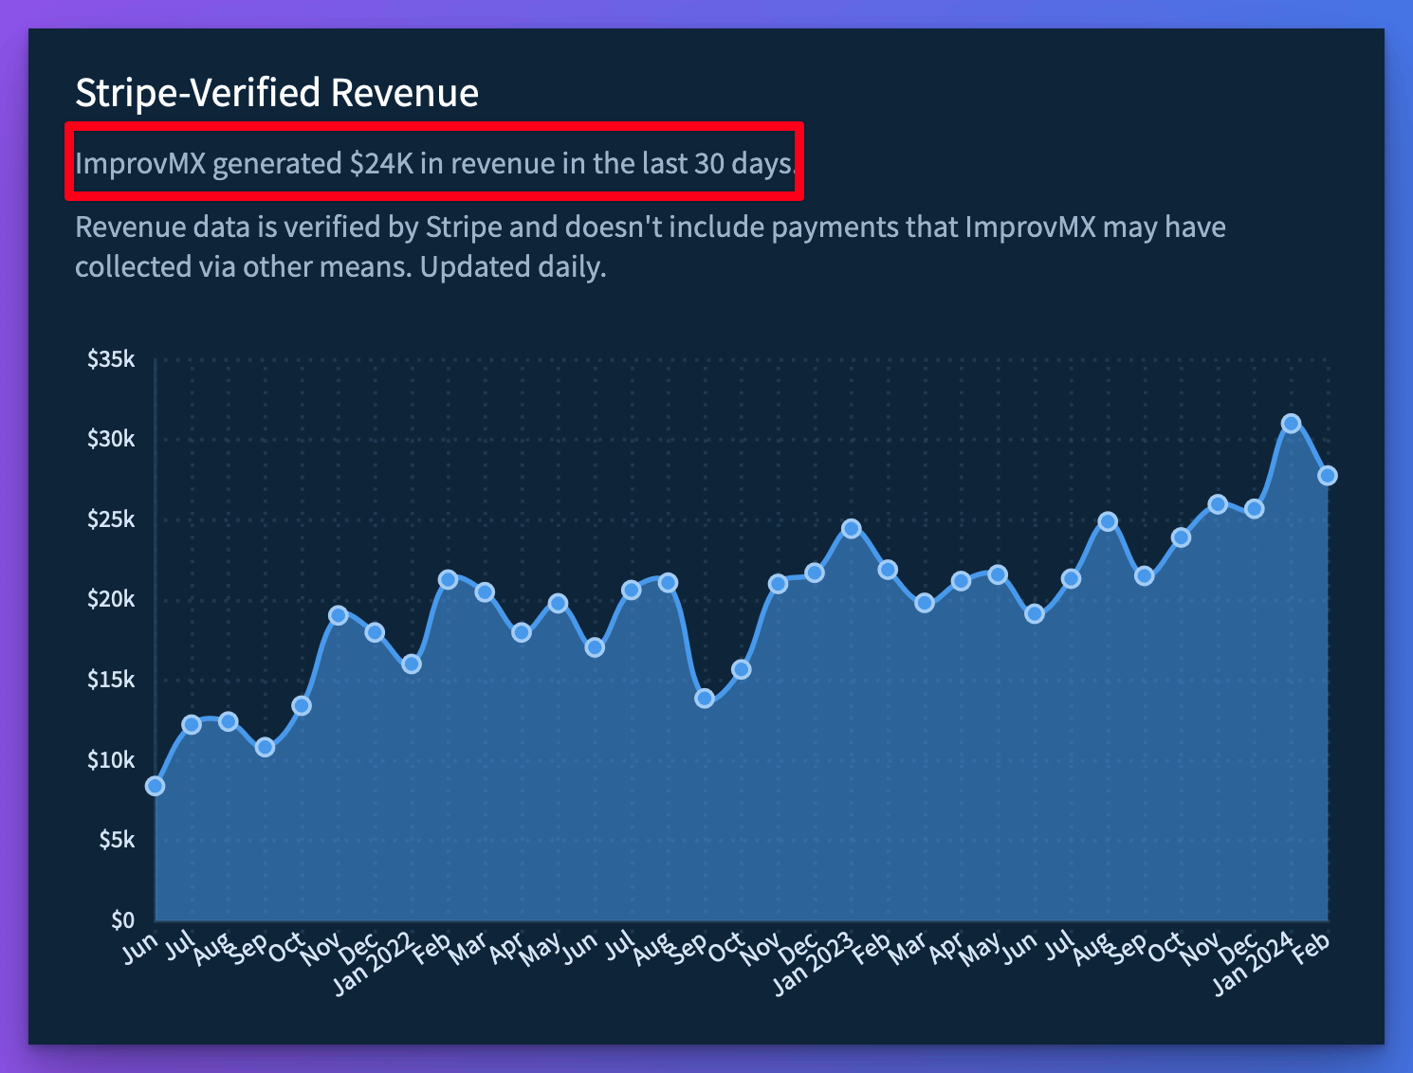Viewport: 1413px width, 1073px height.
Task: Click the "Jan 2024" x-axis label
Action: click(1254, 963)
